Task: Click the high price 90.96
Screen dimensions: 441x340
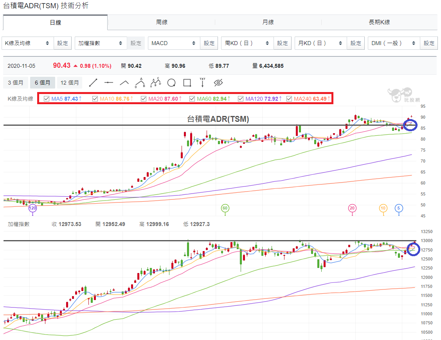Action: click(178, 66)
